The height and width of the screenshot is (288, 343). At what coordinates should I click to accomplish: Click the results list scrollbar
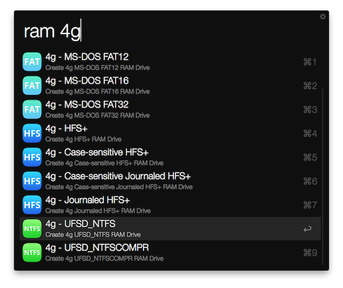[x=322, y=176]
